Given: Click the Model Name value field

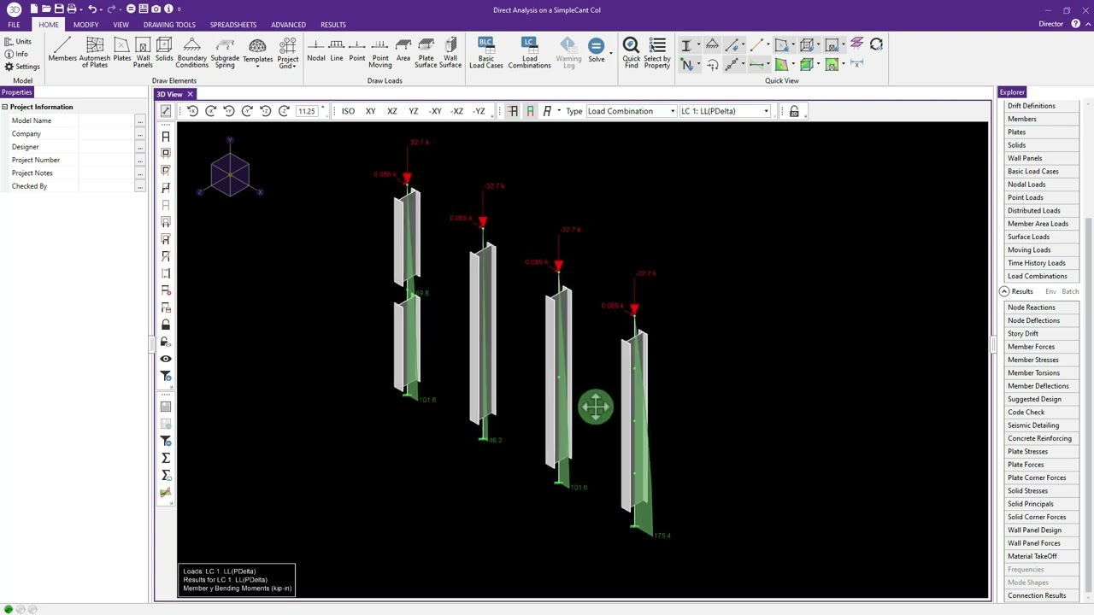Looking at the screenshot, I should (x=106, y=120).
